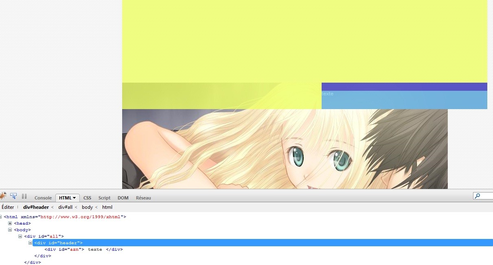Screen dimensions: 493x265
Task: Select the div id="all" line
Action: click(44, 237)
